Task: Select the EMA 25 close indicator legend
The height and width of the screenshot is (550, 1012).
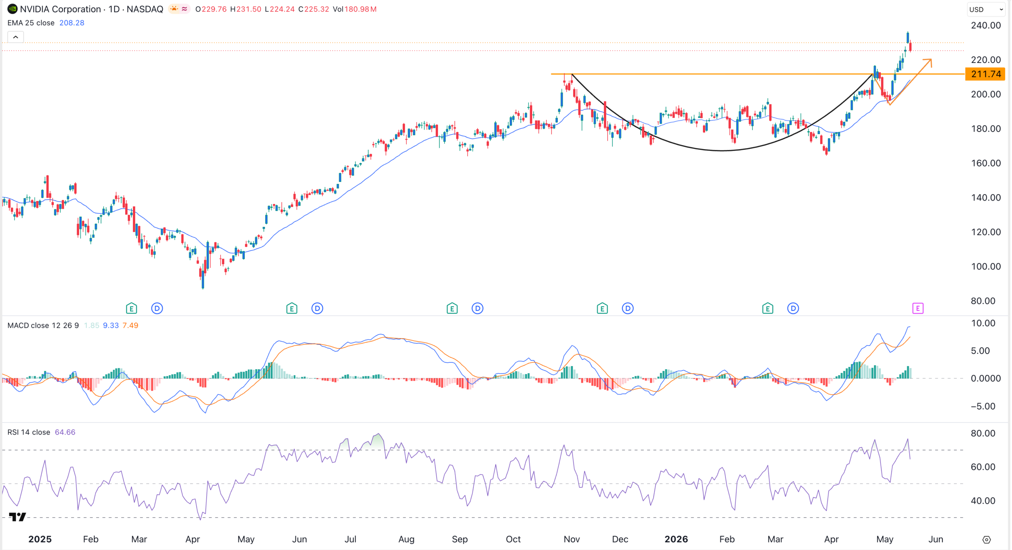Action: pyautogui.click(x=31, y=23)
